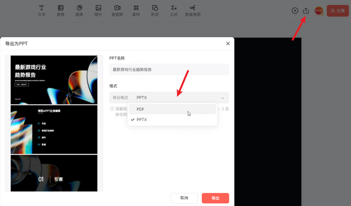Image resolution: width=351 pixels, height=206 pixels.
Task: Click the PPT名称 name input field
Action: click(x=169, y=70)
